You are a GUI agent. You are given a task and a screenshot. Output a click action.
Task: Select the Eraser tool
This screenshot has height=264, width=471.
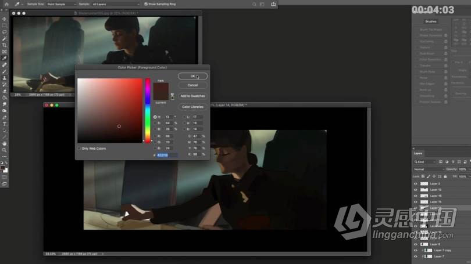tap(4, 92)
